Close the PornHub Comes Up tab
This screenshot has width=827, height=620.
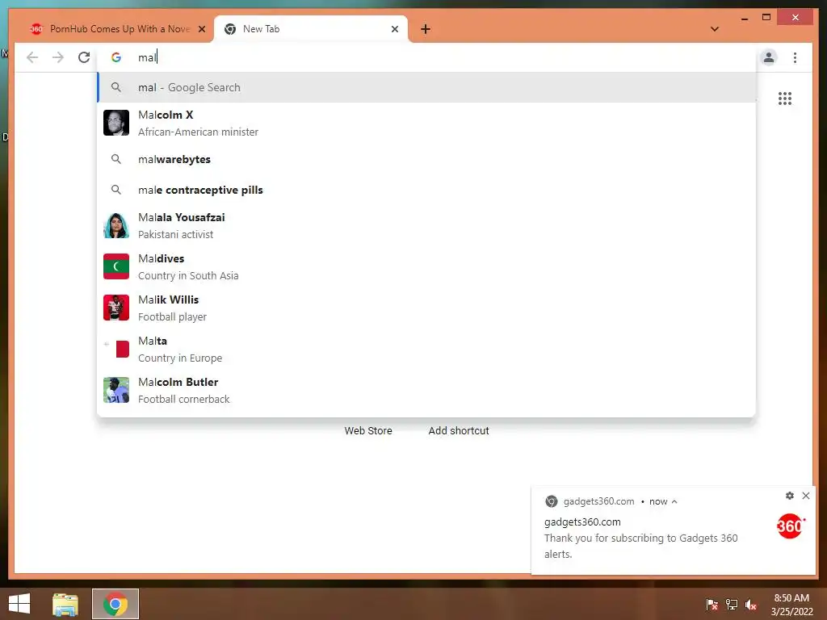point(201,29)
